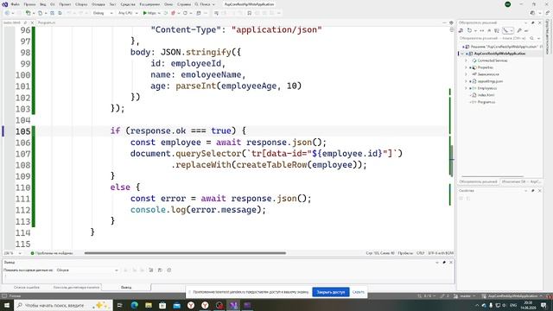Switch to the Вывод output tab

(126, 288)
